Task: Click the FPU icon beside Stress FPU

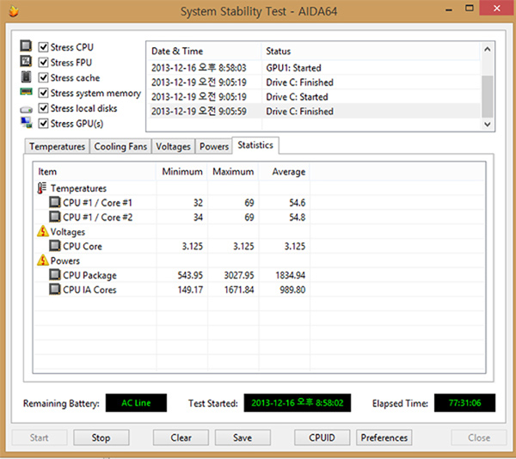Action: pyautogui.click(x=26, y=61)
